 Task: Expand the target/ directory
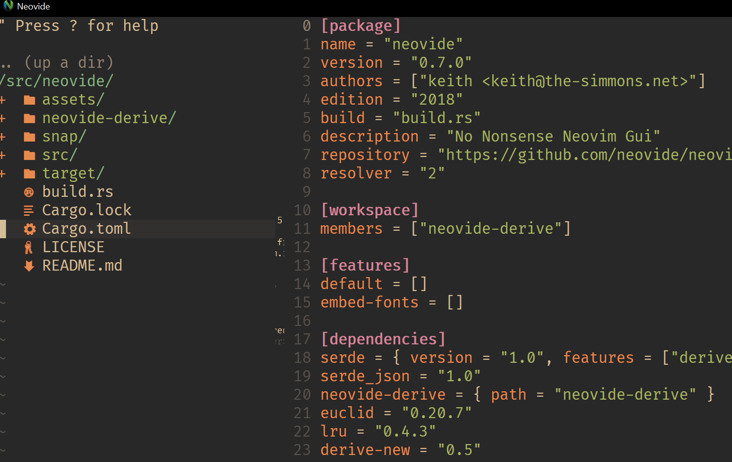coord(3,173)
